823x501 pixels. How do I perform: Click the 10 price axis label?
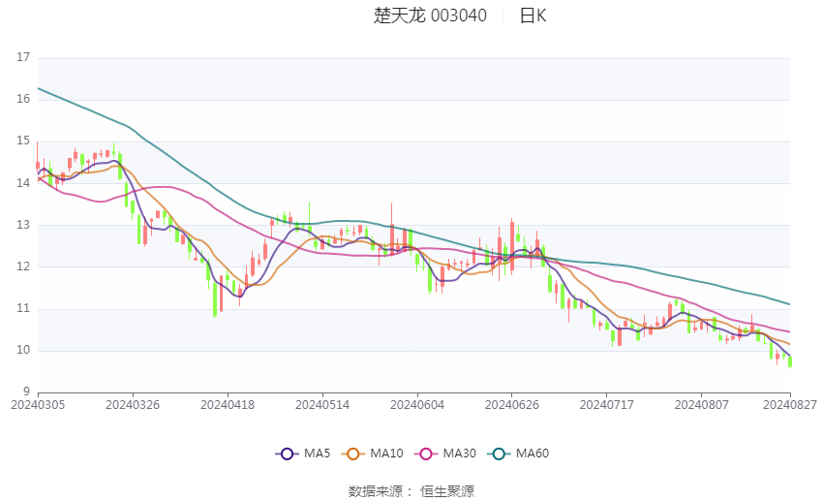[23, 350]
